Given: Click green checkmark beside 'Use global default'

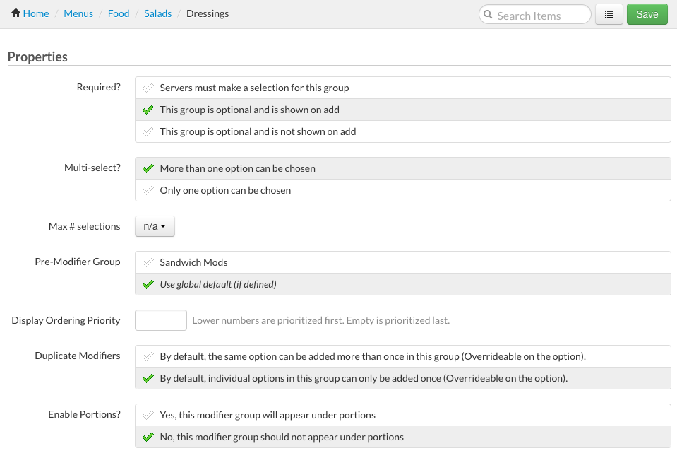Looking at the screenshot, I should [148, 285].
